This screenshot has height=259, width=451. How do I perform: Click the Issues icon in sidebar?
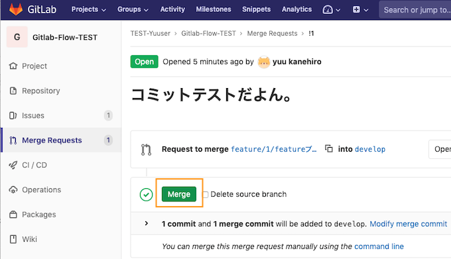[13, 115]
